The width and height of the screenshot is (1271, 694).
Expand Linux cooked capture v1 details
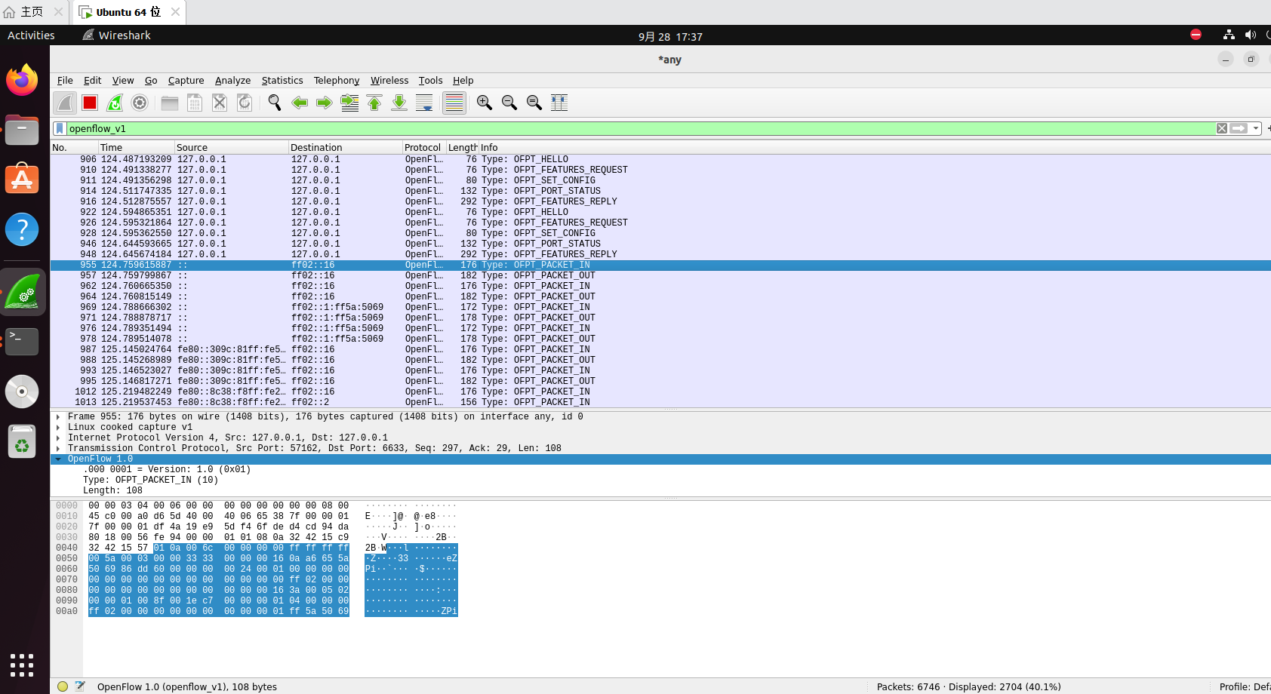coord(58,427)
